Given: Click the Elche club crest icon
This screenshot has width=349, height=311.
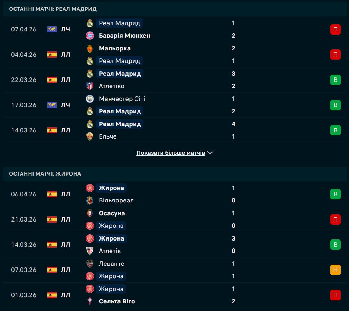Looking at the screenshot, I should 90,136.
